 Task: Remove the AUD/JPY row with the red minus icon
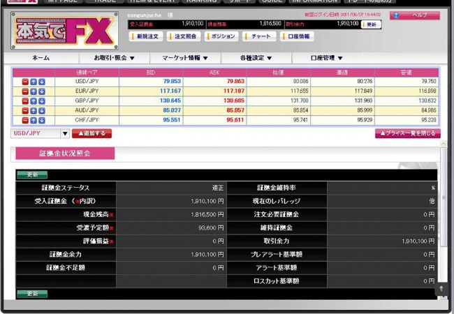click(x=25, y=110)
